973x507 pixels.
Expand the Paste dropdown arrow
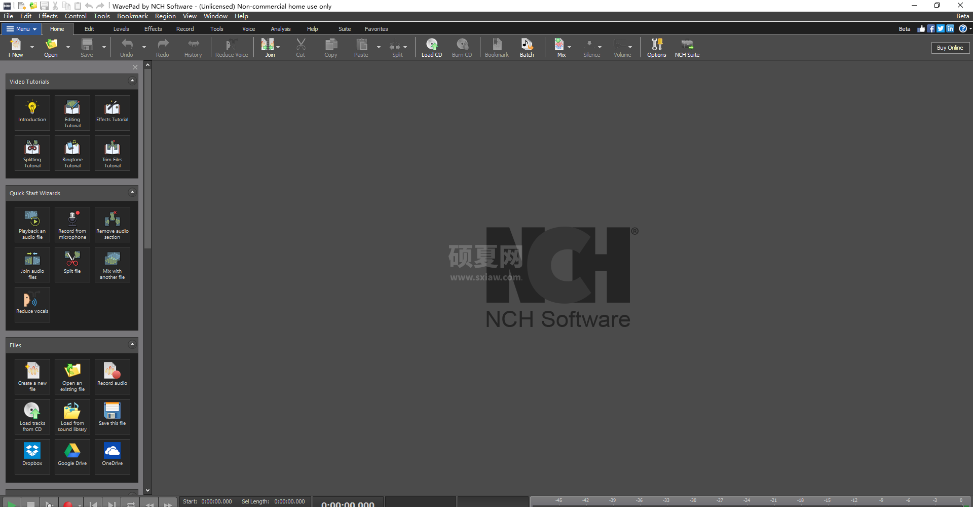(379, 47)
